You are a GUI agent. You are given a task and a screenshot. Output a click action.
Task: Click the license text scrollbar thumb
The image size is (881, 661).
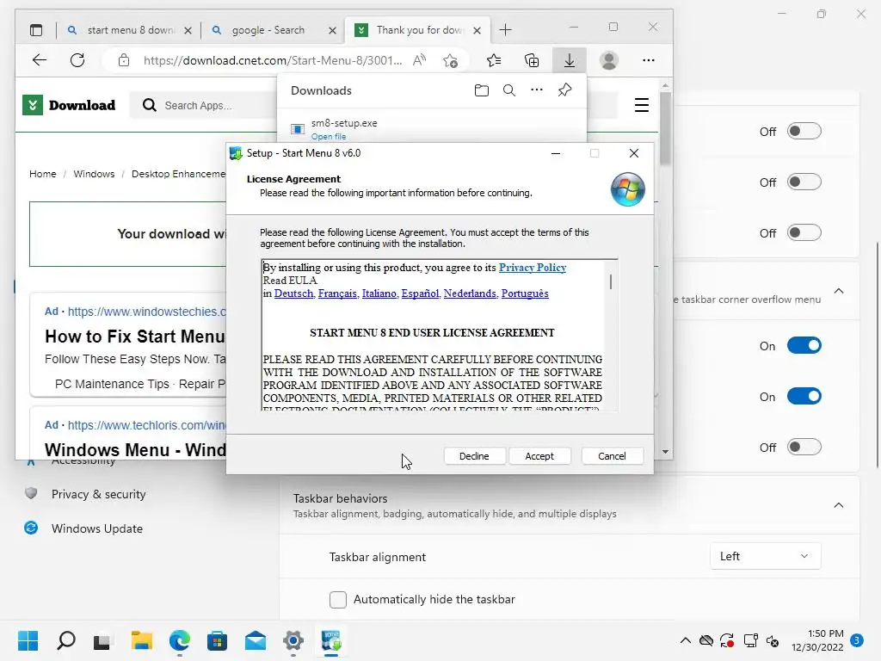point(611,281)
